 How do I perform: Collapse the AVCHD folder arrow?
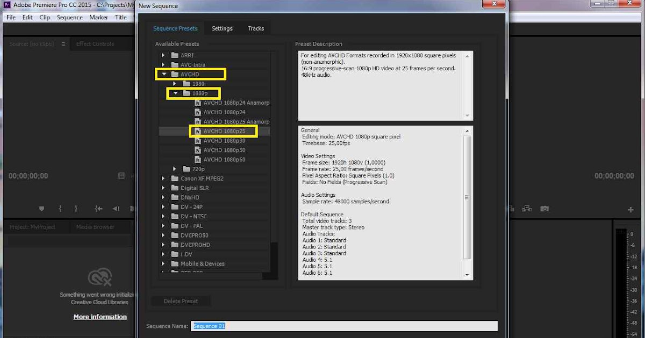pyautogui.click(x=163, y=75)
